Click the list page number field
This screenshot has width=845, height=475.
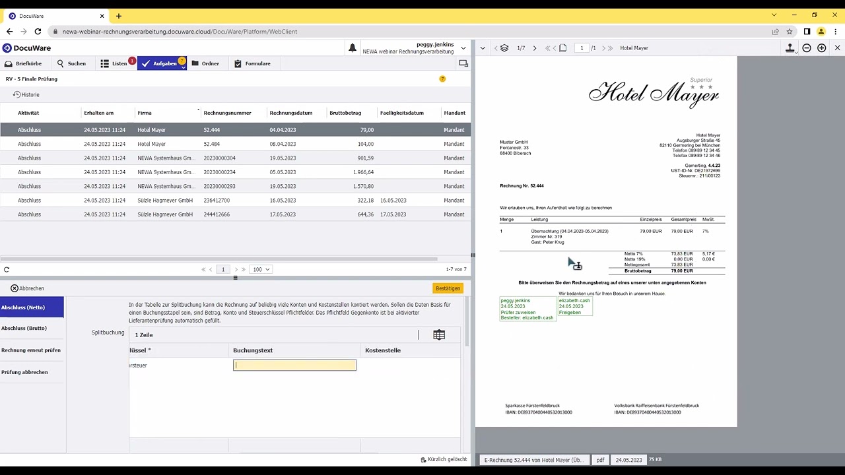[223, 269]
